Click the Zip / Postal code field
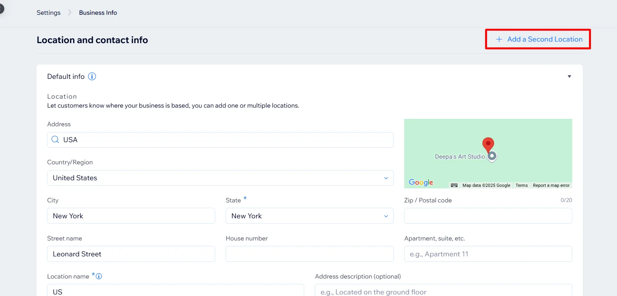Screen dimensions: 617x296 point(488,216)
